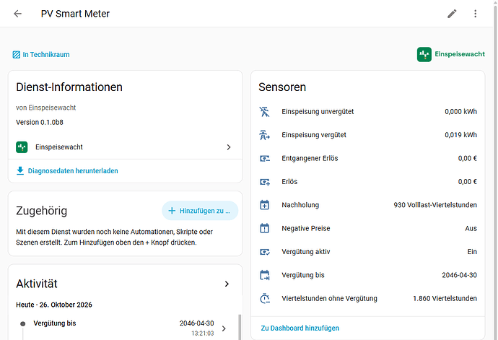Click the Erlös cash-plus icon
The height and width of the screenshot is (340, 498).
(265, 182)
